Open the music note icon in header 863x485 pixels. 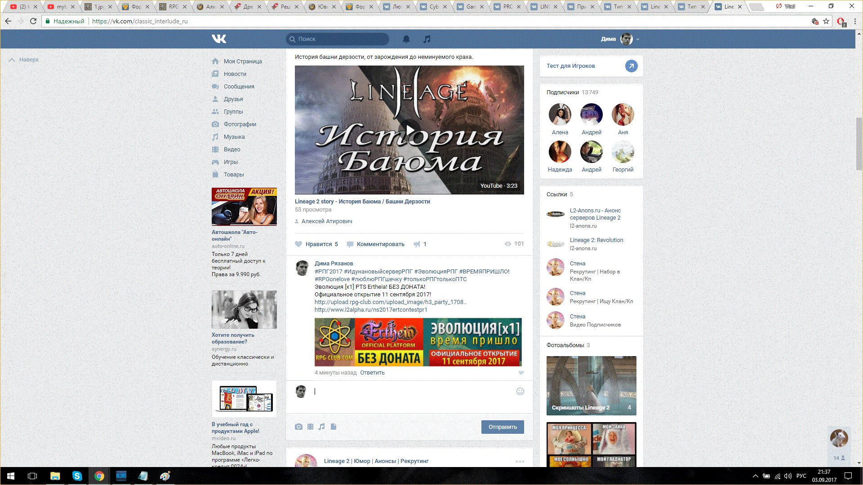(x=427, y=39)
